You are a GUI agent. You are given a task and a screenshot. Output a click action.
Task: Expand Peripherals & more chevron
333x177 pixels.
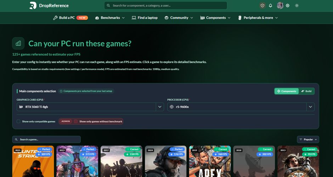pyautogui.click(x=276, y=18)
